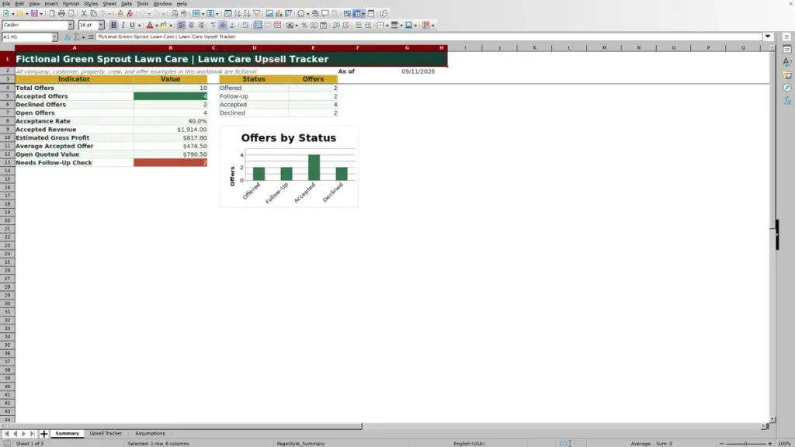Toggle Center Vertically alignment
The width and height of the screenshot is (795, 447).
[223, 26]
